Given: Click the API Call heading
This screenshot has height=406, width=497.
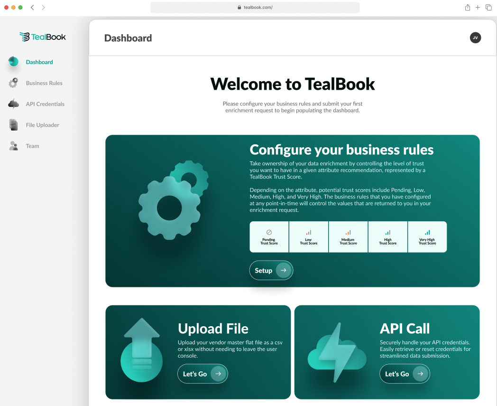Looking at the screenshot, I should [x=405, y=329].
